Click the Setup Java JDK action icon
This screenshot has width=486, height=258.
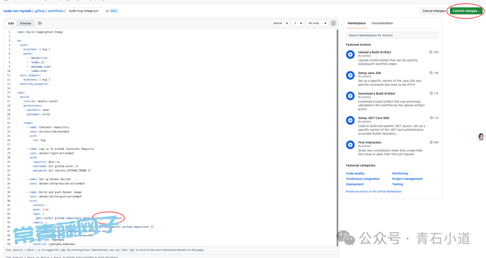pos(350,75)
